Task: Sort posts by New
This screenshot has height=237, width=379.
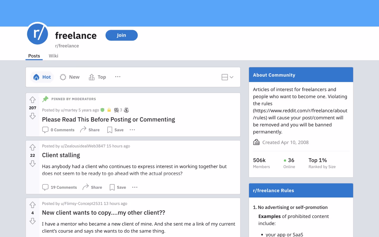Action: 70,77
